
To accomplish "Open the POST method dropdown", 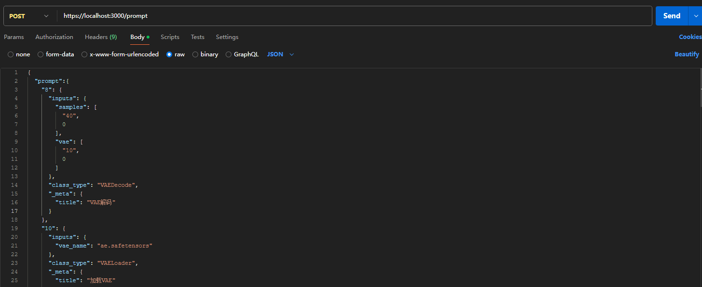I will pyautogui.click(x=29, y=16).
